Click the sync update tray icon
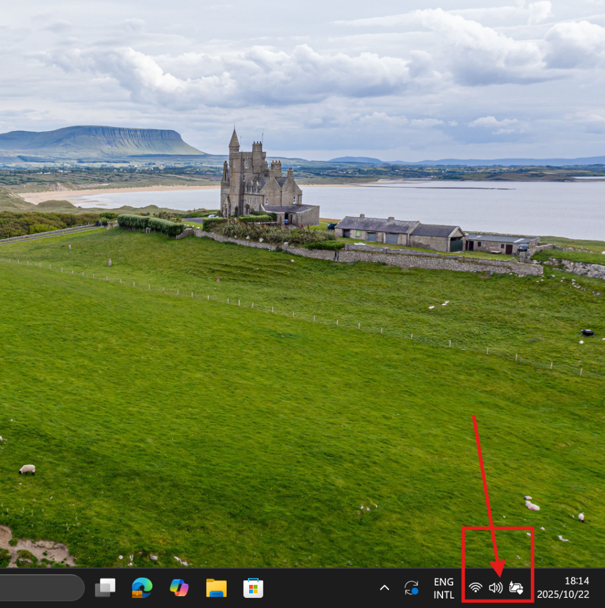Screen dimensions: 605x608 (x=412, y=588)
